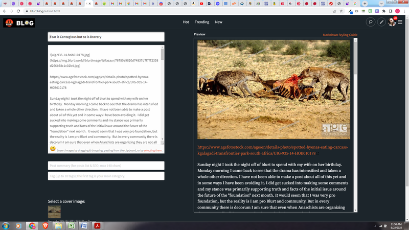This screenshot has width=409, height=230.
Task: Click the hyena image in preview pane
Action: tap(274, 89)
